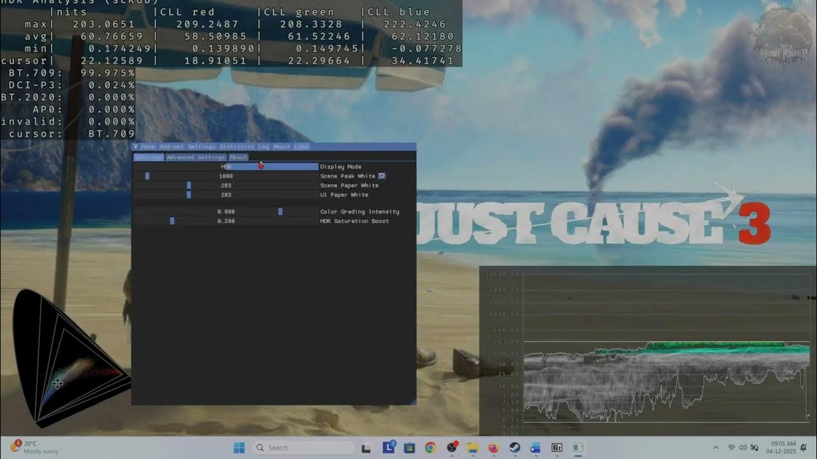Click the Scene Paper White slider handle
Screen dimensions: 817x459
point(189,186)
